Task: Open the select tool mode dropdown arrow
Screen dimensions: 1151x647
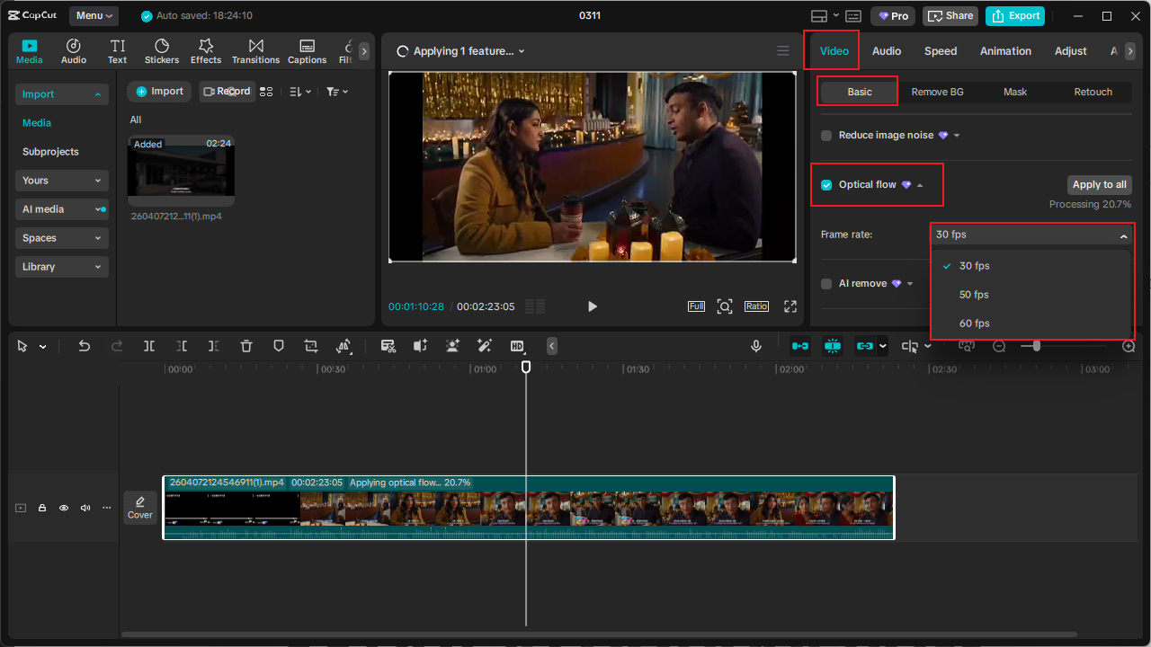Action: [42, 347]
